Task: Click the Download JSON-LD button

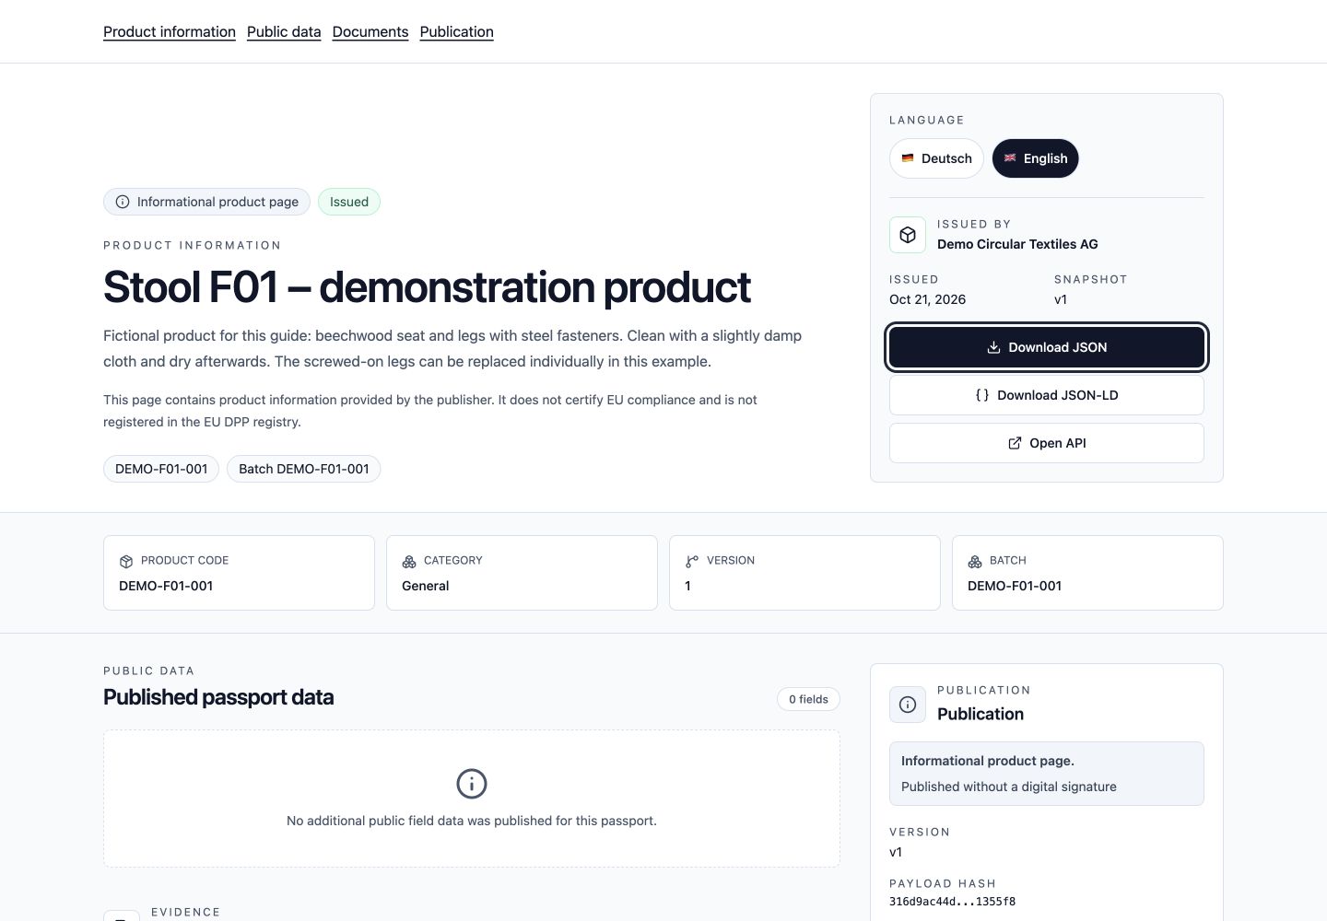Action: 1047,395
